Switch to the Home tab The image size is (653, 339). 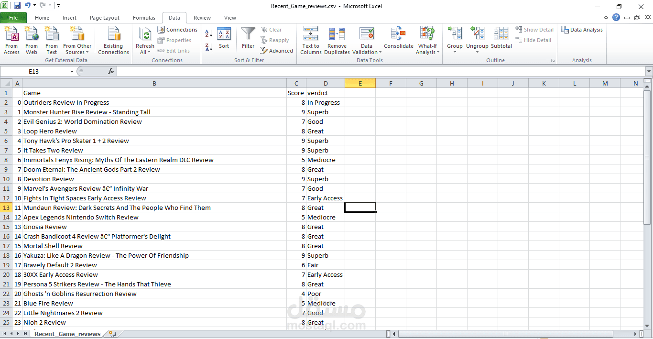pos(42,18)
